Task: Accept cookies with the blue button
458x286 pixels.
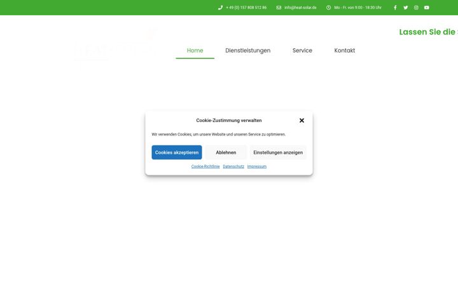Action: (177, 153)
